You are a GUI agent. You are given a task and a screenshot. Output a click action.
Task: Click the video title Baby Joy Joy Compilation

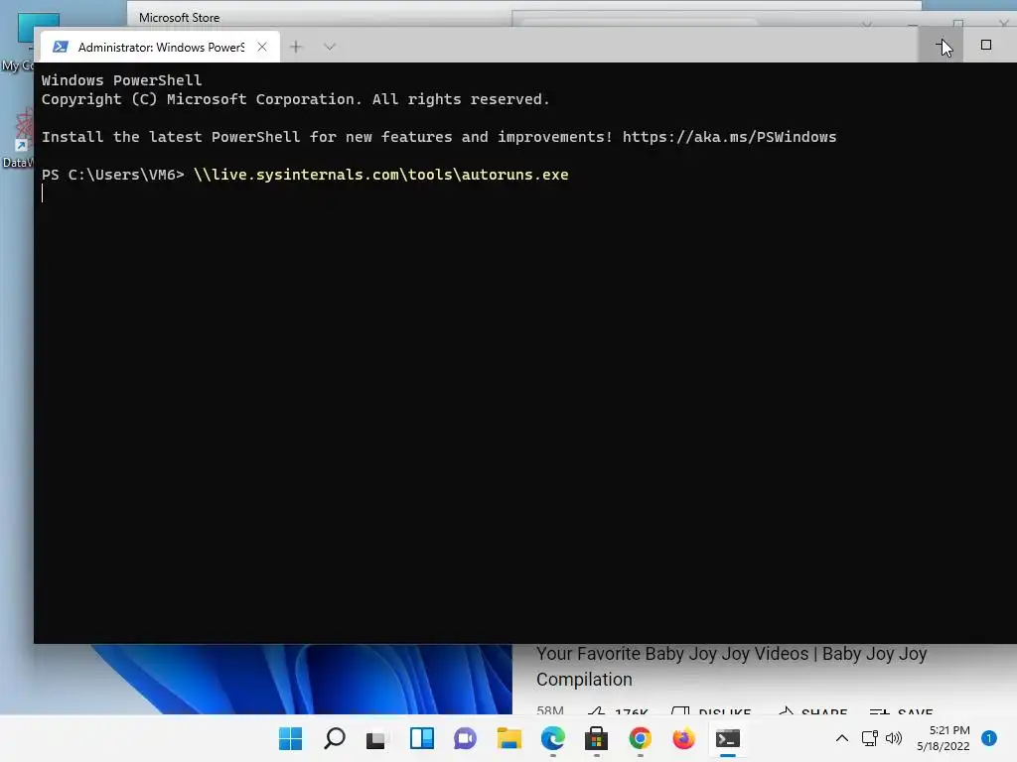[732, 666]
